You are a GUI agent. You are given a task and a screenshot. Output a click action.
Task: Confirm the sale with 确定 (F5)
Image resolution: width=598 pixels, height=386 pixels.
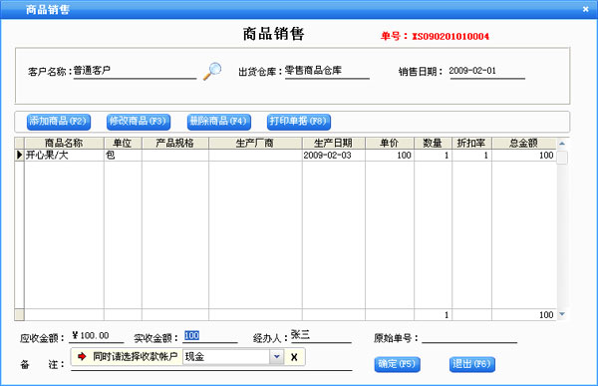397,364
